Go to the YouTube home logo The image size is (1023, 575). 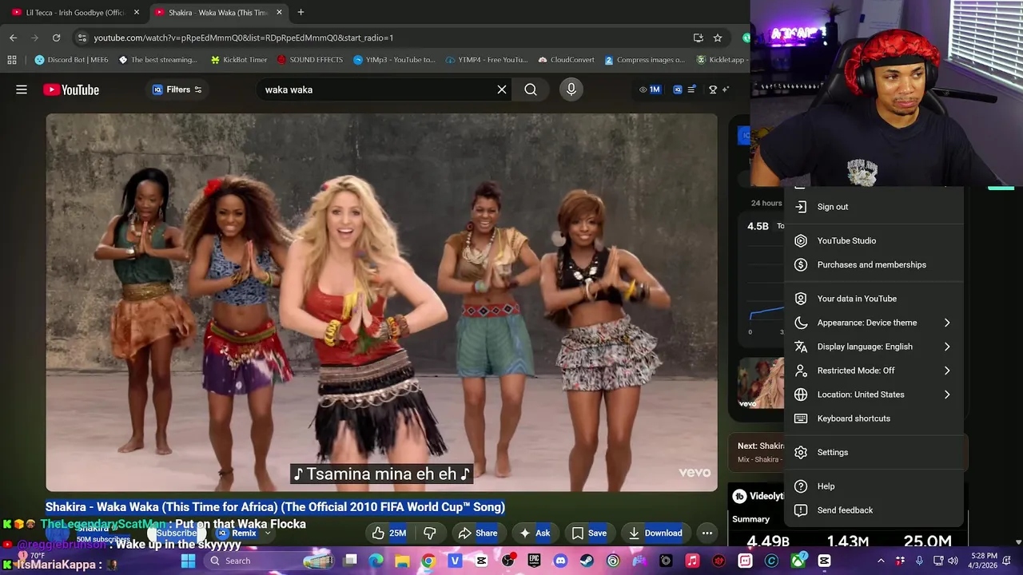click(71, 89)
